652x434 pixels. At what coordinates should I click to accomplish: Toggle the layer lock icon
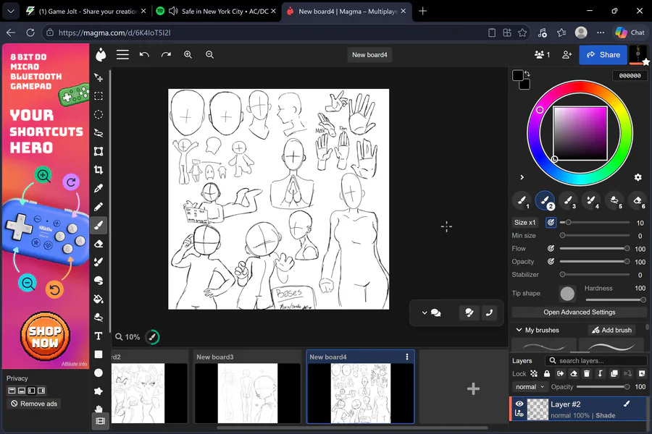click(x=547, y=374)
